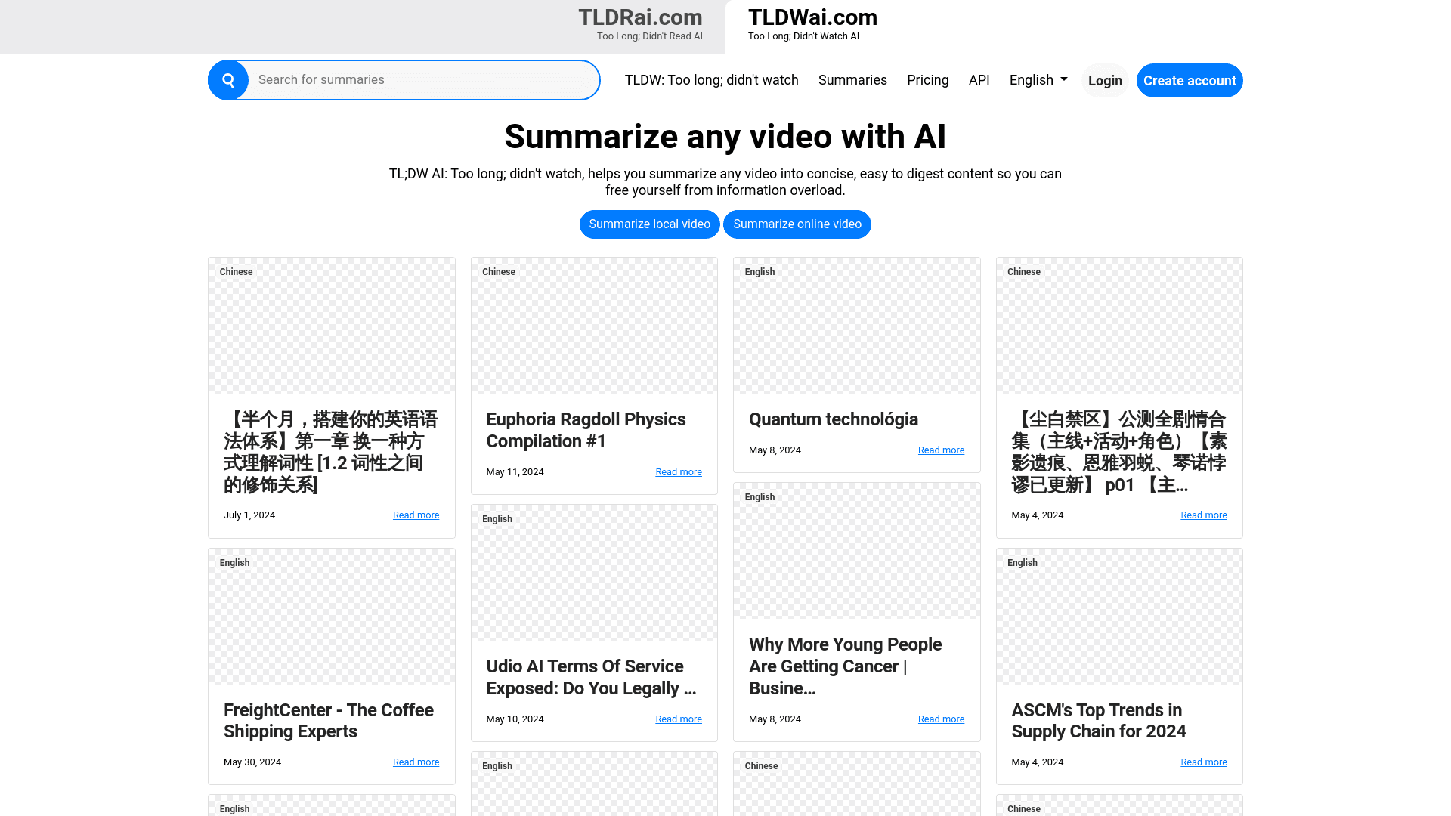Go to the Pricing page

coord(927,80)
